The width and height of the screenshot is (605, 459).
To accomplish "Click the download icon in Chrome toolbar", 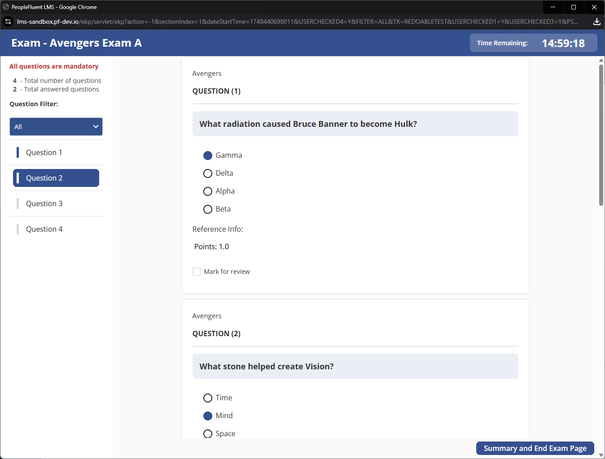I will pyautogui.click(x=597, y=22).
